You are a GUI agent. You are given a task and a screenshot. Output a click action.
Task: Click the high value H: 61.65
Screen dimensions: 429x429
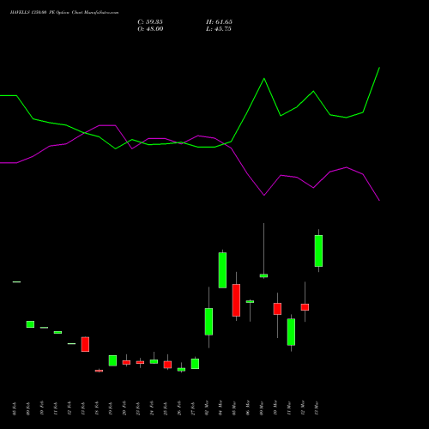[219, 22]
